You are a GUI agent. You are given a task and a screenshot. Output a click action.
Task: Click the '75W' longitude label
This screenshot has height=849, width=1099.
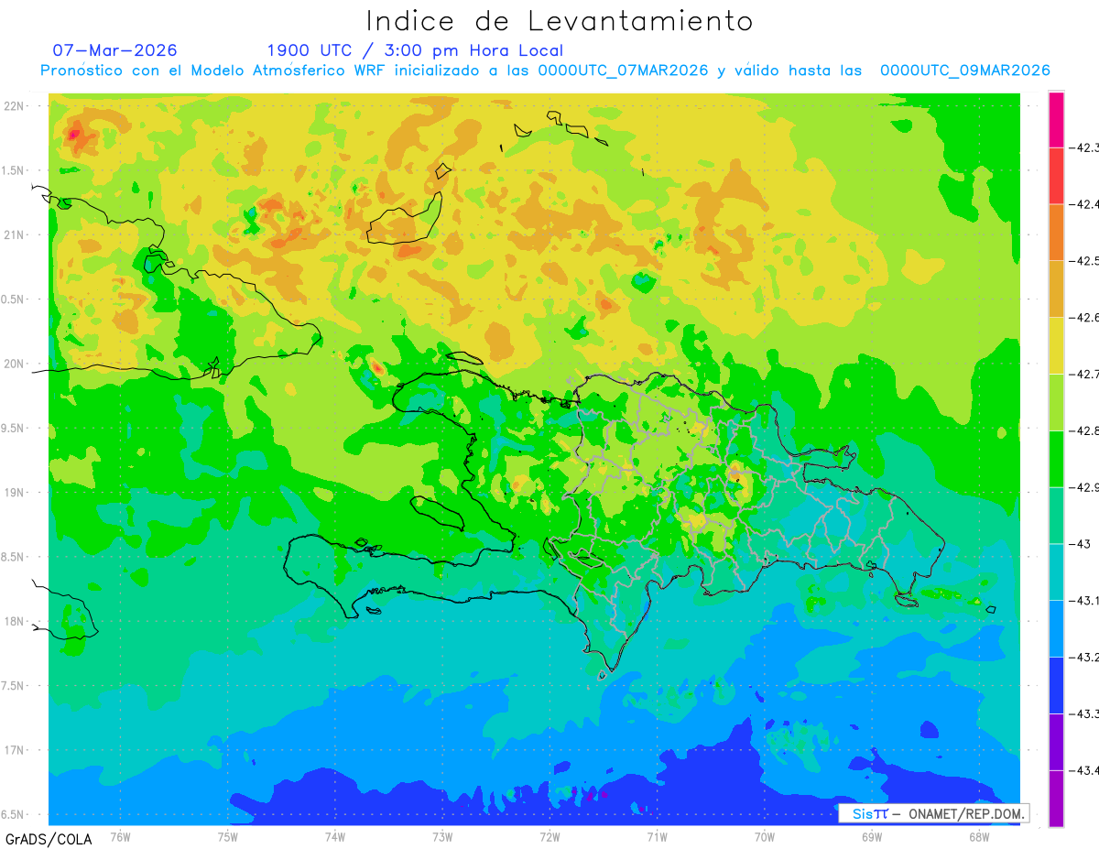pyautogui.click(x=228, y=836)
